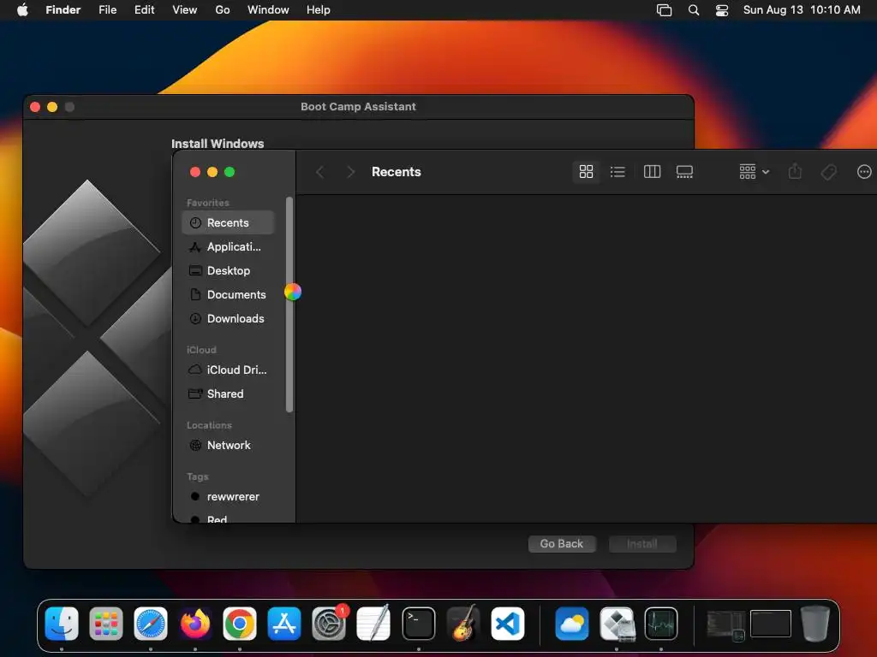Open Shared in the Finder sidebar
Screen dimensions: 877x657
click(x=228, y=394)
